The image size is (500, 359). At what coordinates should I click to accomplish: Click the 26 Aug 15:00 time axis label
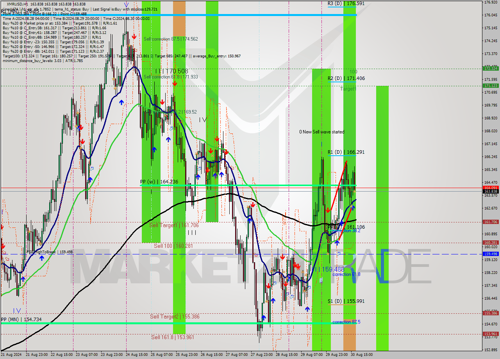point(212,355)
